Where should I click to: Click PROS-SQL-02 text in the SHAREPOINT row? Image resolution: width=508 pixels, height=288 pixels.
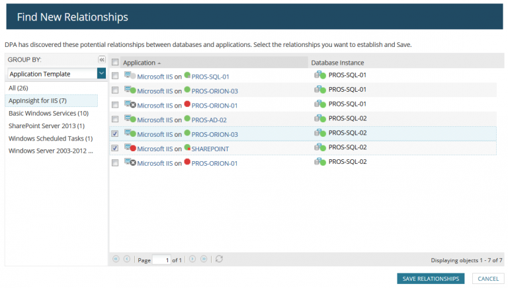[x=348, y=147]
